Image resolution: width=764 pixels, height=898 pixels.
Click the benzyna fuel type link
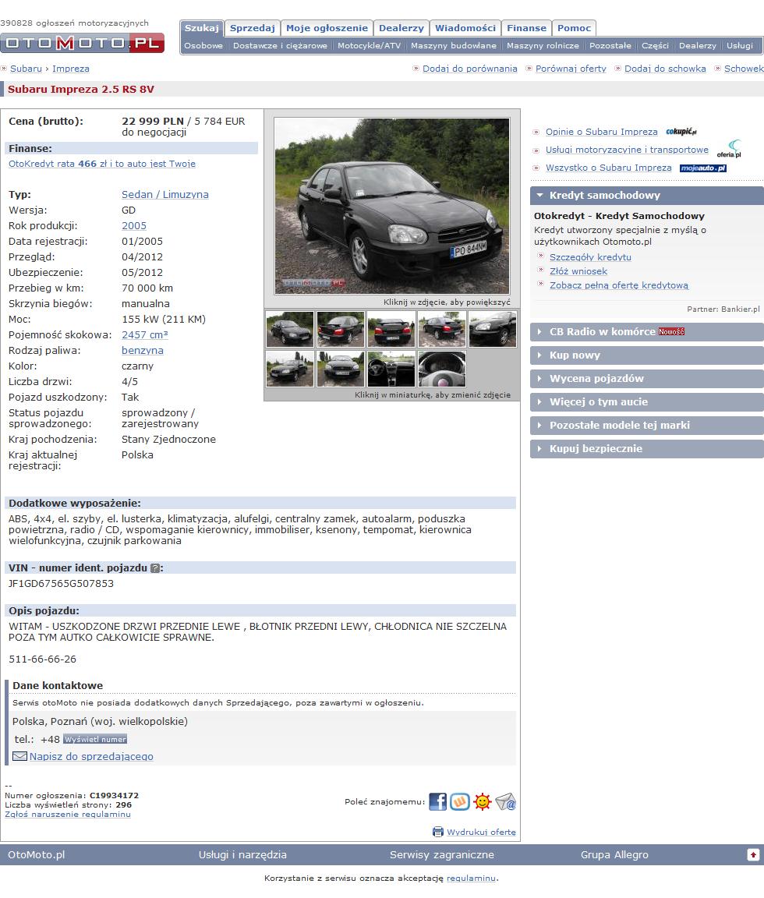(x=143, y=351)
